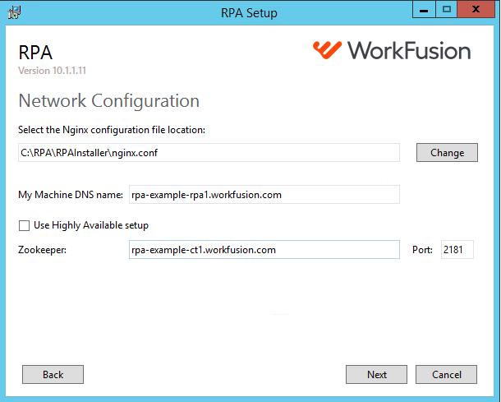Click the 'Use Highly Available setup' label text
The image size is (501, 402).
(91, 225)
